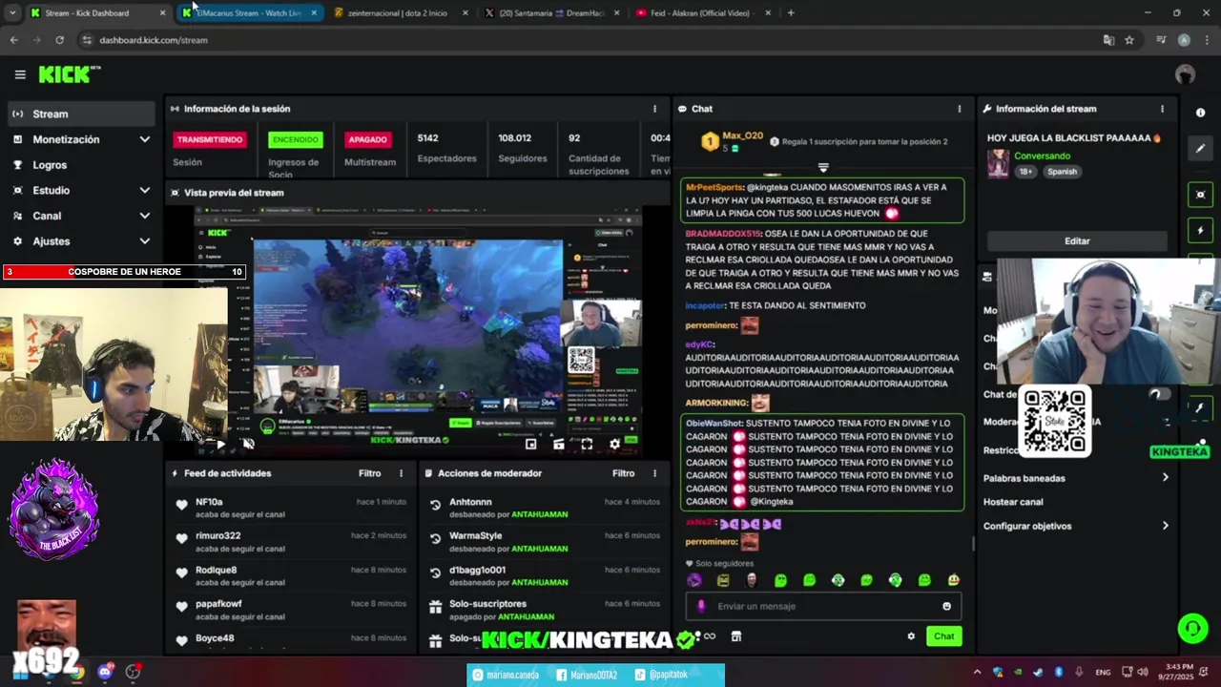Click the camera focus icon in right rail

point(1200,195)
